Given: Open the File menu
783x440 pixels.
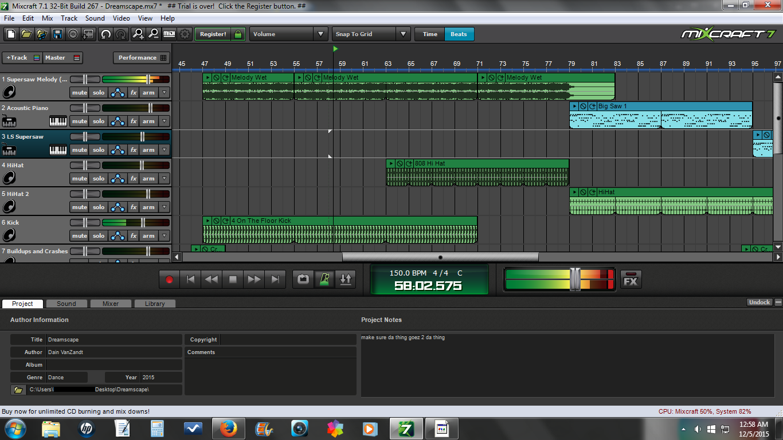Looking at the screenshot, I should (x=9, y=18).
